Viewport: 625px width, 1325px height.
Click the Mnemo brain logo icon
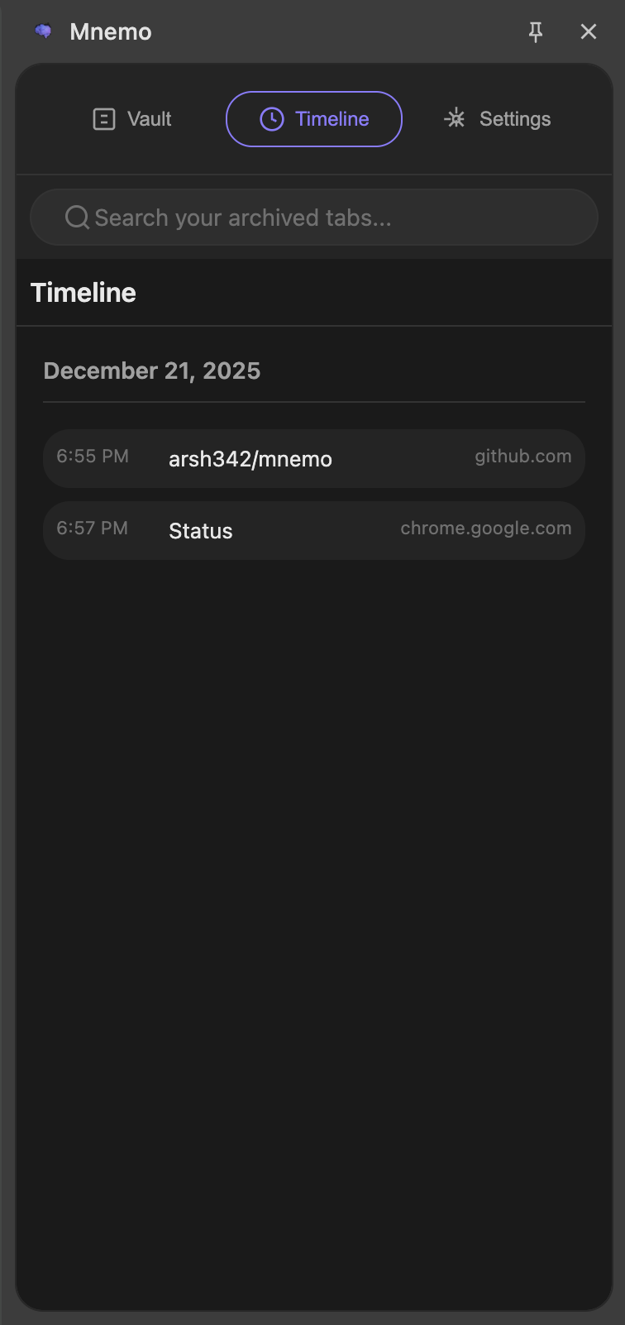(43, 31)
